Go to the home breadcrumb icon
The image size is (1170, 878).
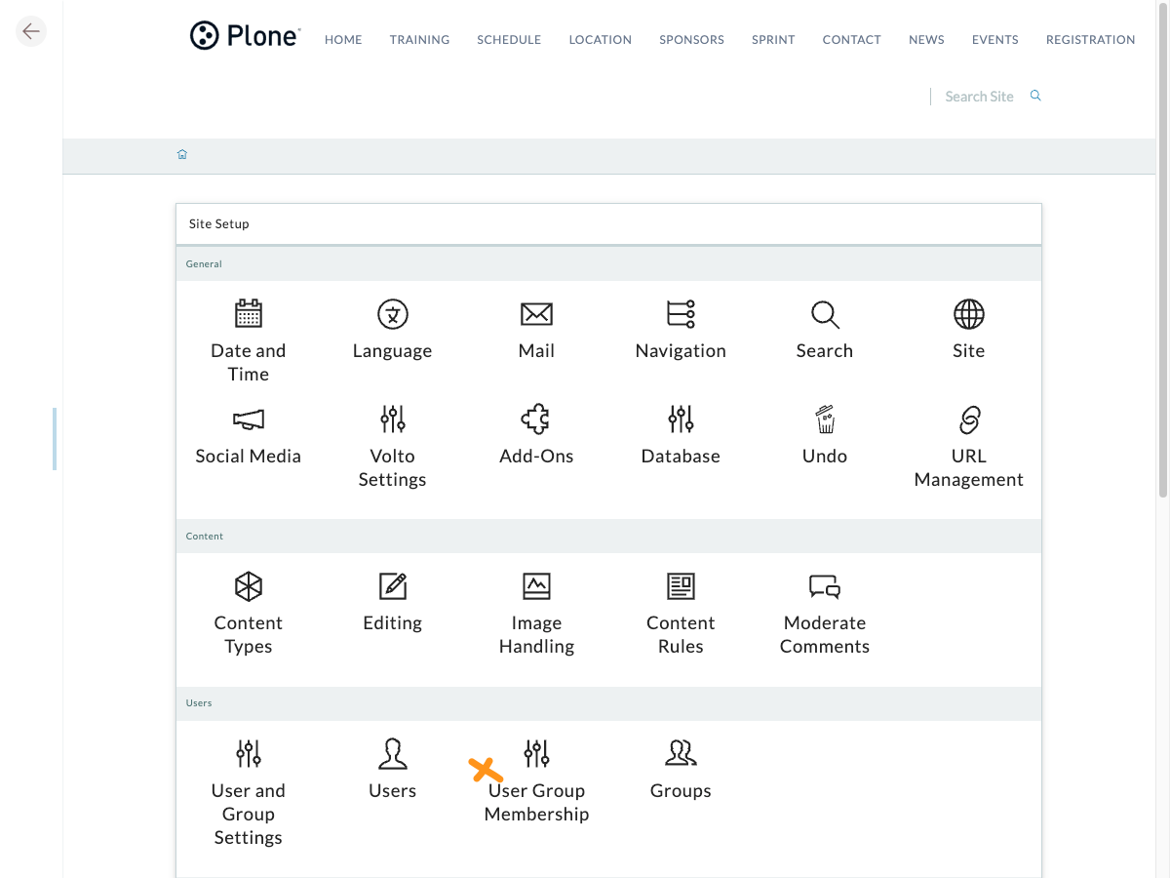(182, 154)
